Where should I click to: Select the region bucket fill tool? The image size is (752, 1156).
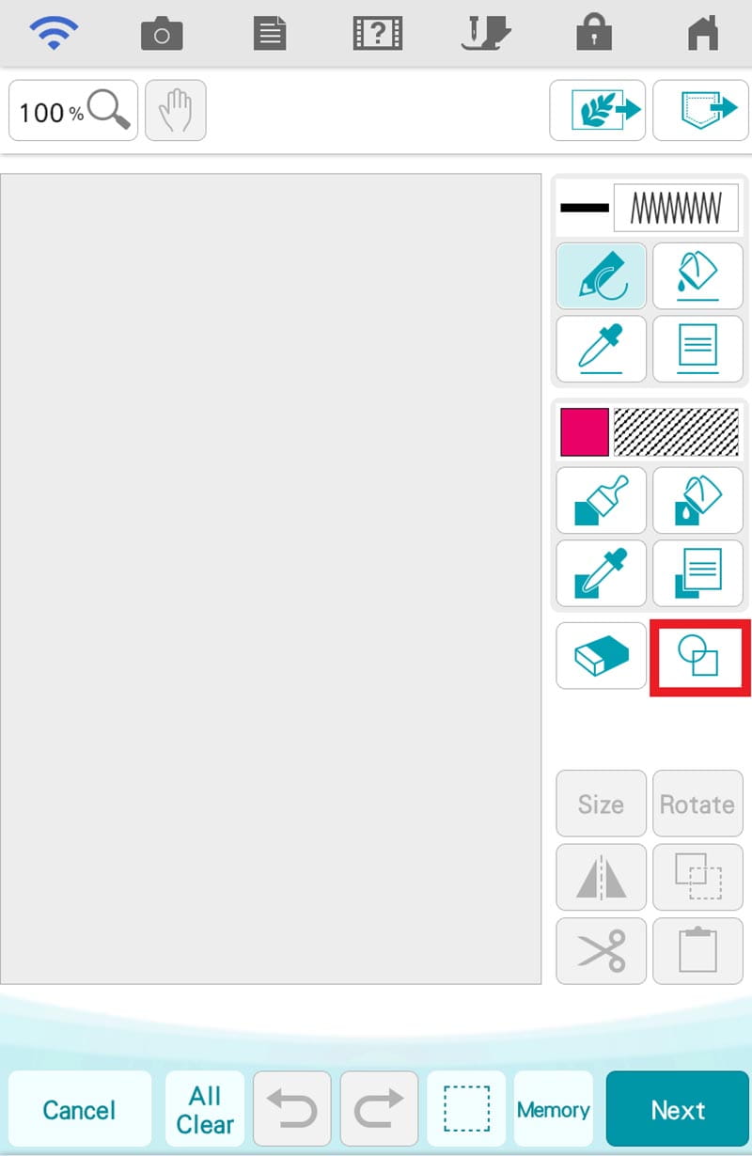pos(697,500)
